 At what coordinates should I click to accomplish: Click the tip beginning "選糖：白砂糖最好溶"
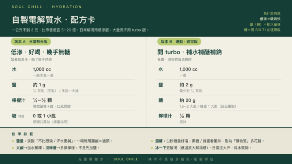210,141
